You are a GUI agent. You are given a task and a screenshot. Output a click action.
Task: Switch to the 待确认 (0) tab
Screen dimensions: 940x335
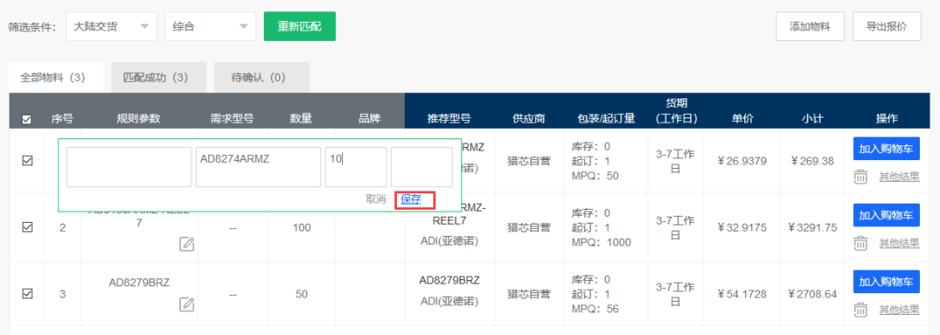(261, 77)
